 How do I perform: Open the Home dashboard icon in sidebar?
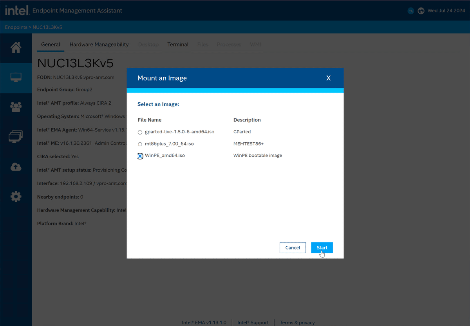[16, 47]
